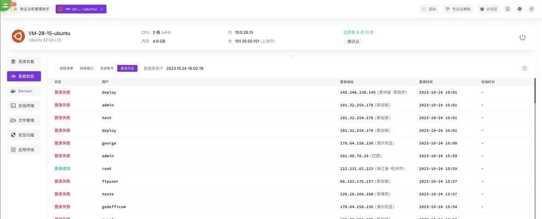Click the 用户 column header
This screenshot has height=219, width=542.
point(105,82)
